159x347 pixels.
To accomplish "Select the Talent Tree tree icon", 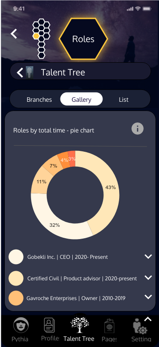I will pyautogui.click(x=80, y=325).
